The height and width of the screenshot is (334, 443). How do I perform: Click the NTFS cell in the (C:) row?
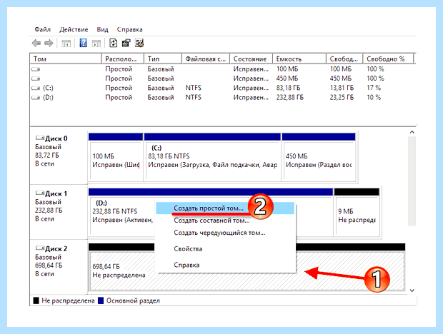pyautogui.click(x=193, y=88)
